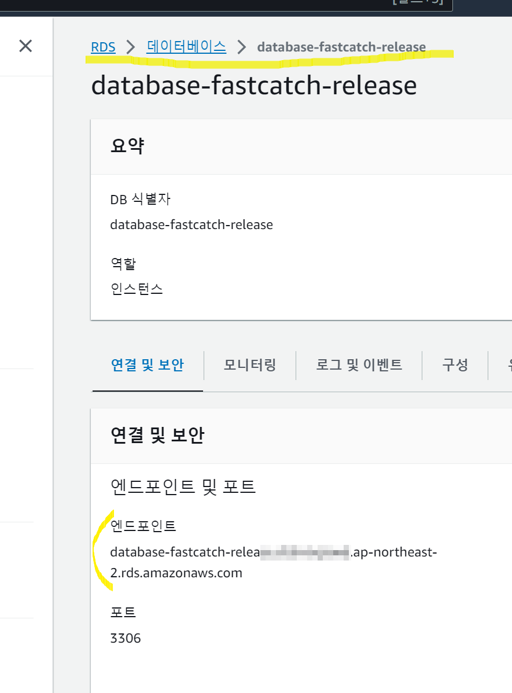
Task: Click database-fastcatch-release breadcrumb text
Action: pos(341,47)
